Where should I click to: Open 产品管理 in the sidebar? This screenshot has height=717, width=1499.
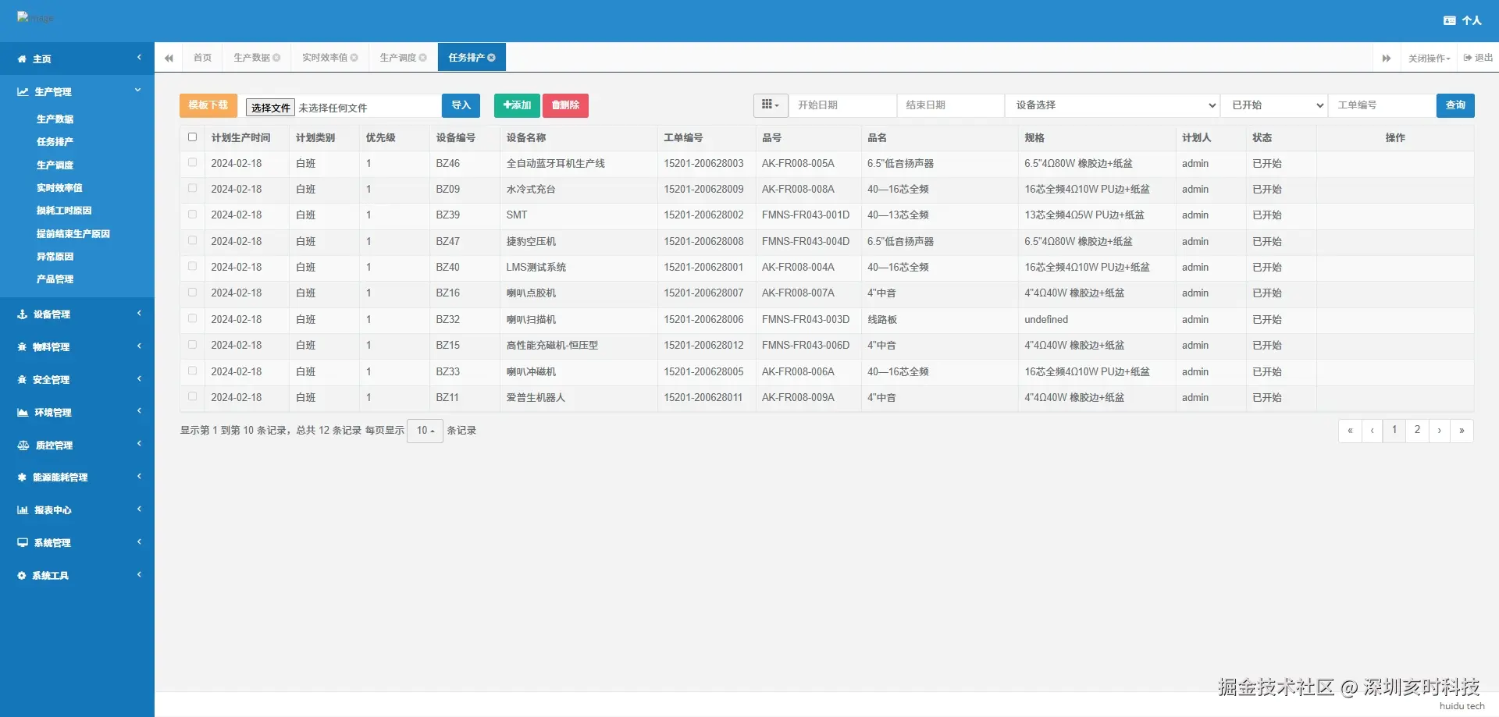pos(55,279)
